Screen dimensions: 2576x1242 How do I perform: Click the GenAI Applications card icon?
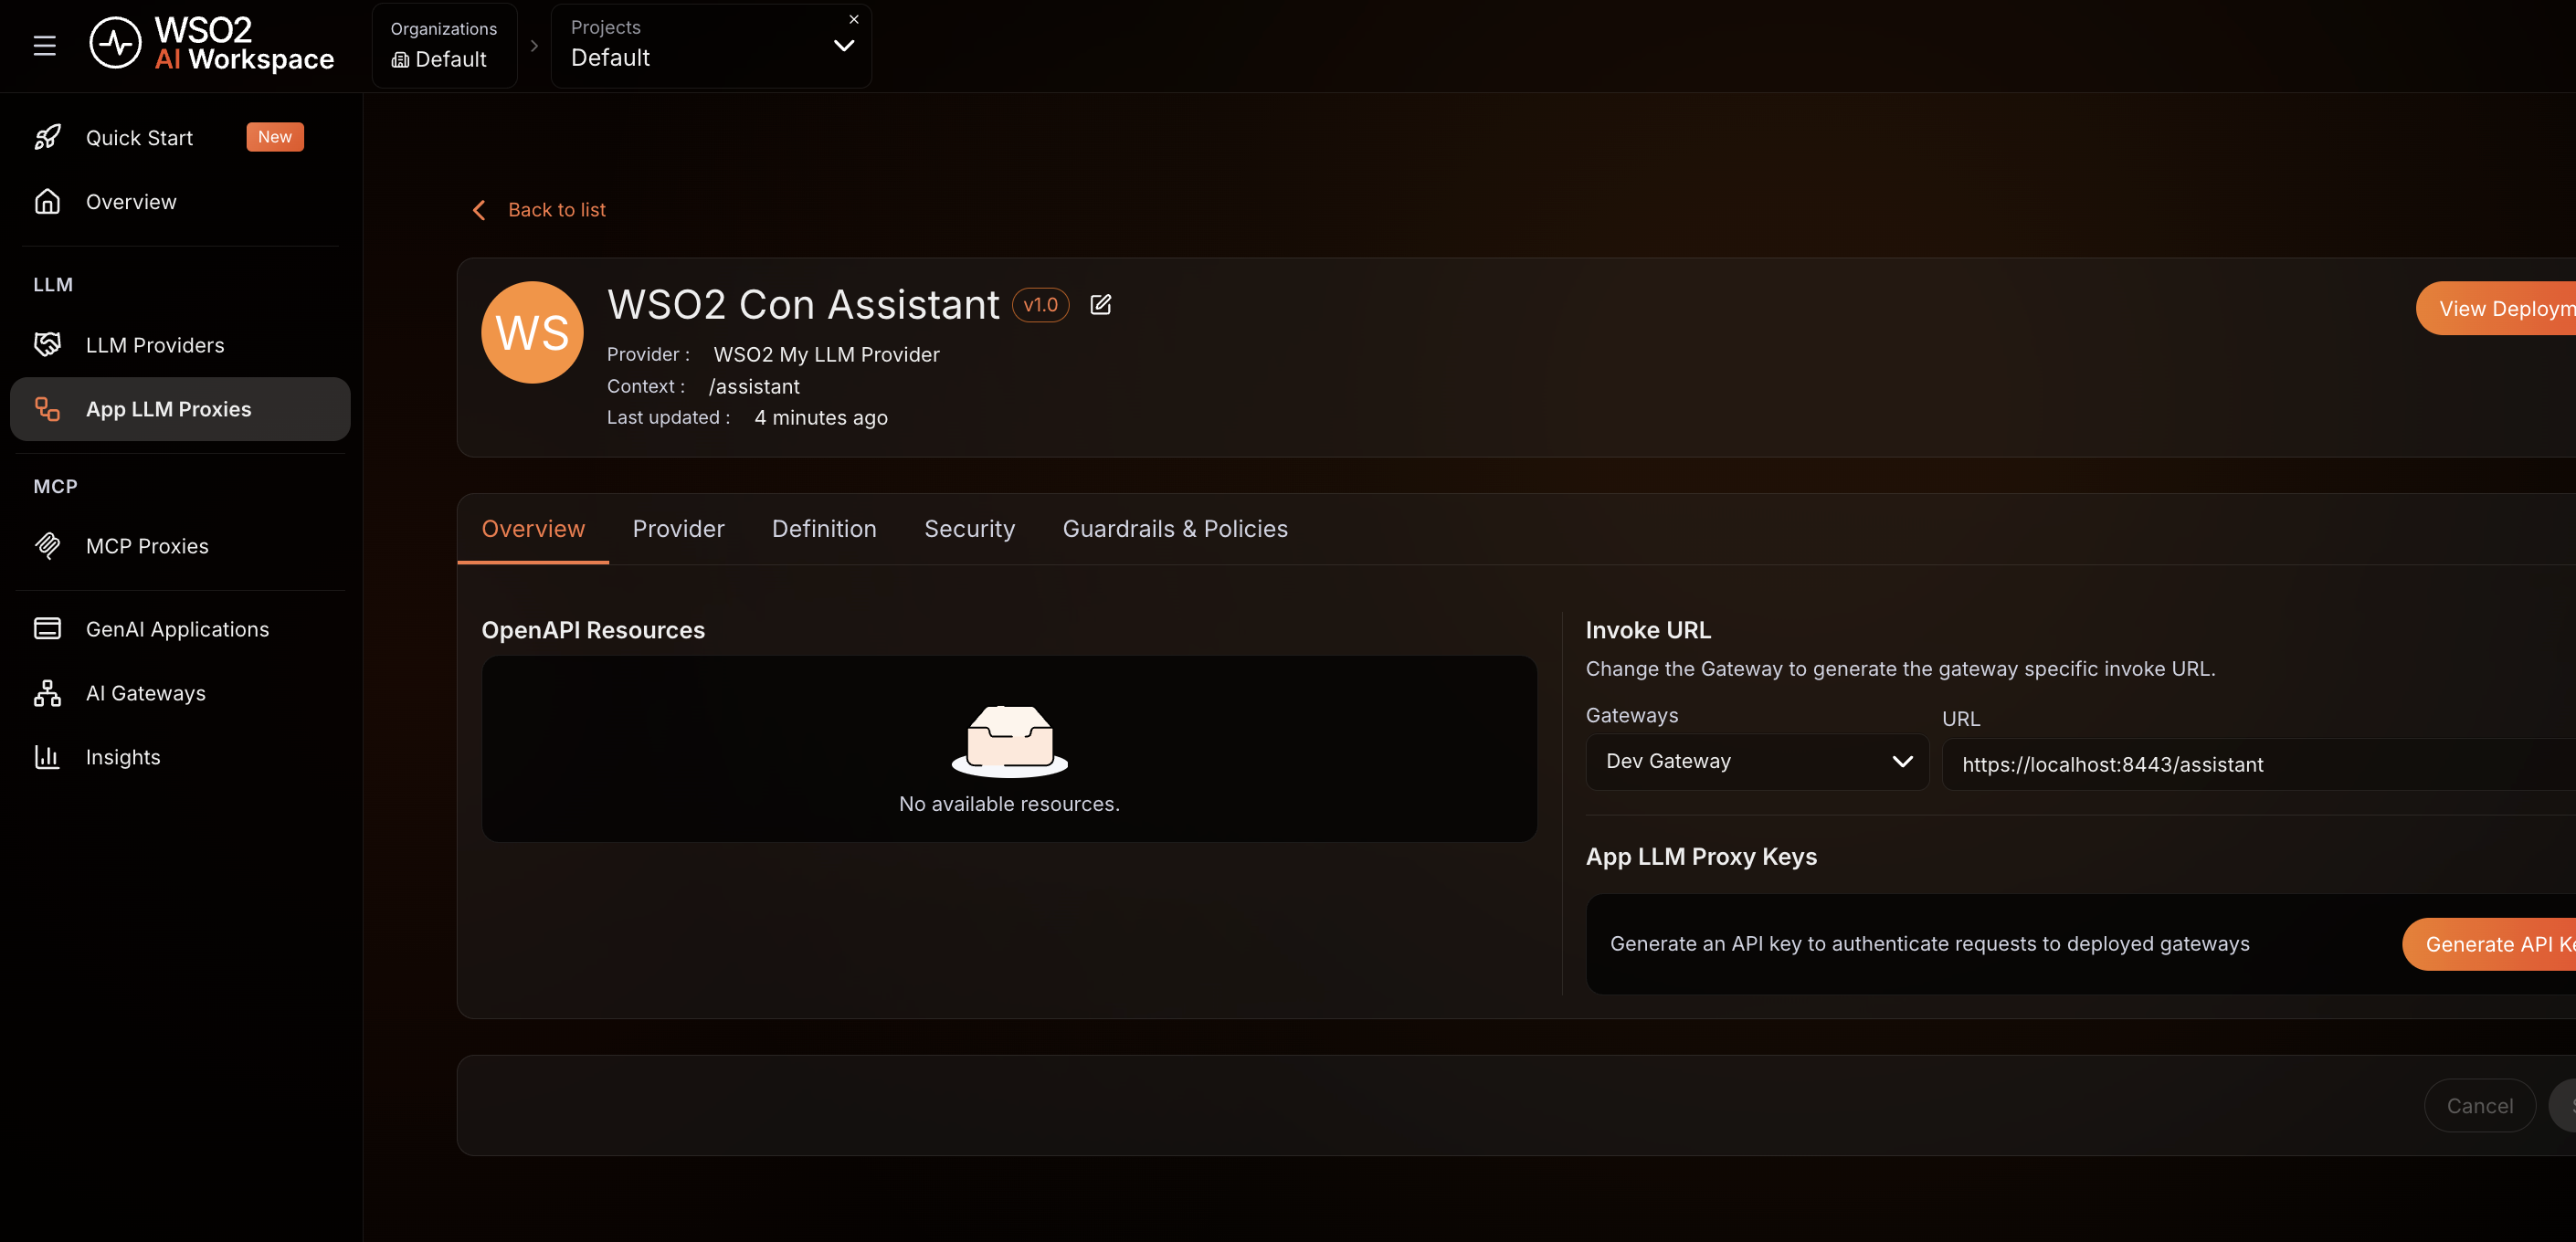pos(47,629)
